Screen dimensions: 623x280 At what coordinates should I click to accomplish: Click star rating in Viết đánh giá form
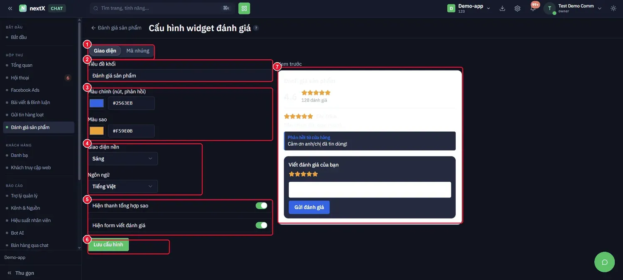(303, 174)
